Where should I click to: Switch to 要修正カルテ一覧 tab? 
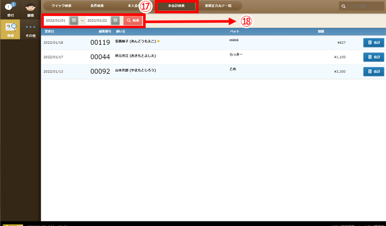(218, 6)
